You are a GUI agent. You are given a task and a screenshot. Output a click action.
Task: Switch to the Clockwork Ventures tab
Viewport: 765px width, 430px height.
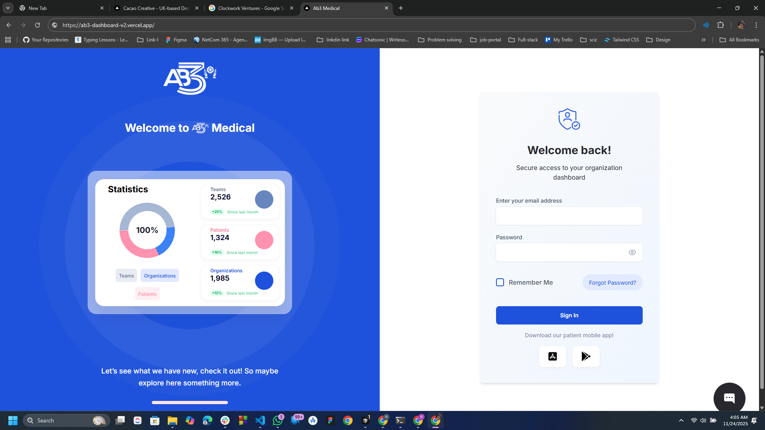(251, 8)
